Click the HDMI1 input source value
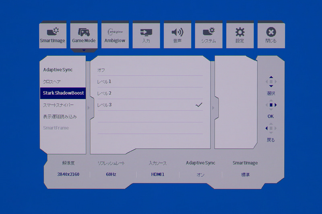This screenshot has width=322, height=214. pyautogui.click(x=158, y=175)
